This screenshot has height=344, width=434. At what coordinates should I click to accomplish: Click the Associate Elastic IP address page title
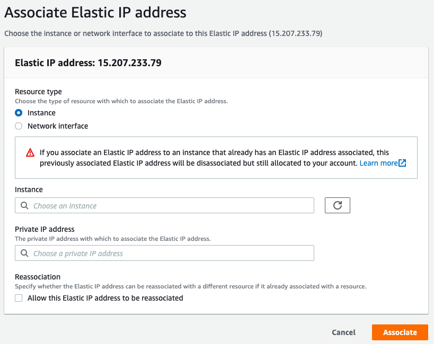(95, 12)
